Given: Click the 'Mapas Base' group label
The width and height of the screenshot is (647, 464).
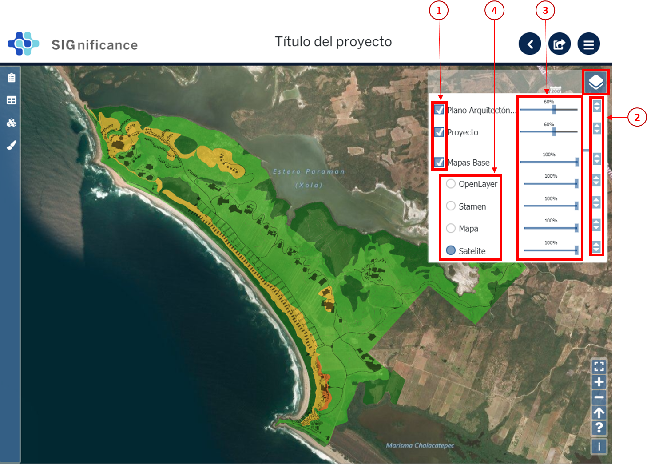Looking at the screenshot, I should tap(468, 163).
